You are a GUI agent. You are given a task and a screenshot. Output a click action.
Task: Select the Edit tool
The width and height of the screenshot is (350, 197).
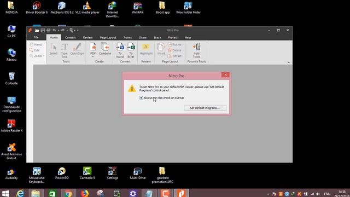click(x=34, y=50)
